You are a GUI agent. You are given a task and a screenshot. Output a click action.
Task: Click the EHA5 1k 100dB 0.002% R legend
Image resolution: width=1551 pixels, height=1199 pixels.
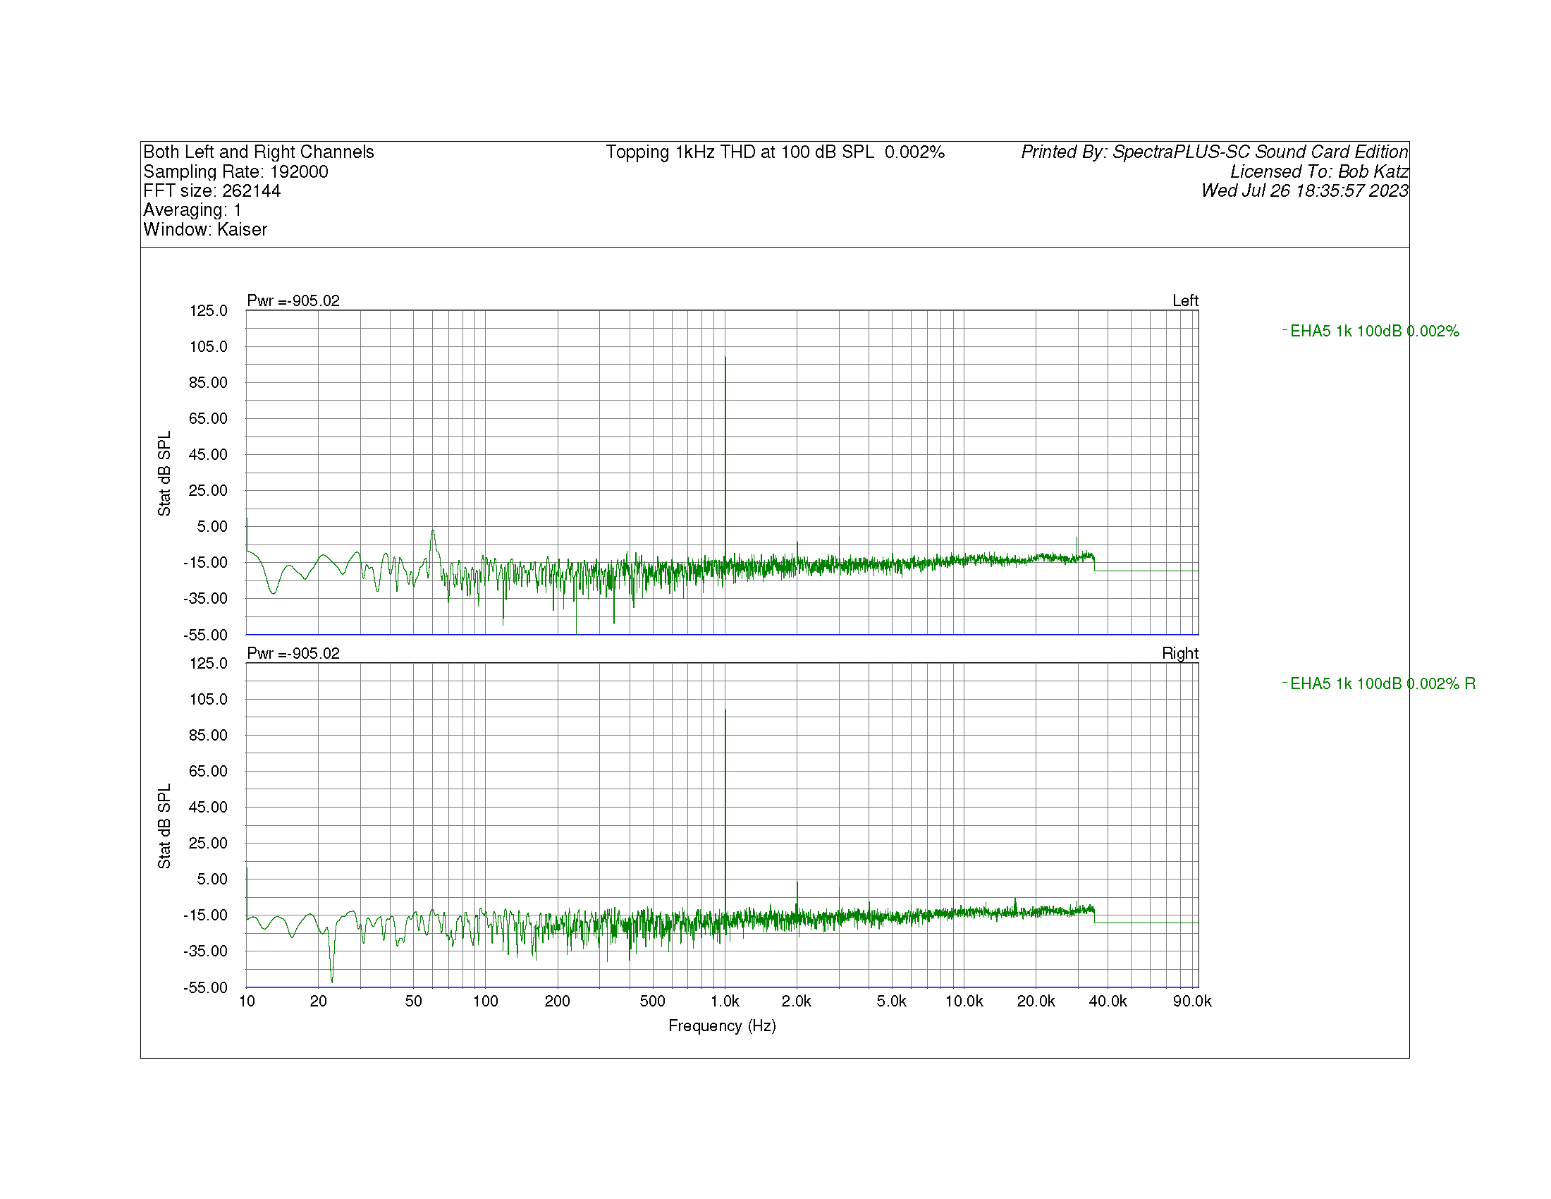tap(1382, 683)
